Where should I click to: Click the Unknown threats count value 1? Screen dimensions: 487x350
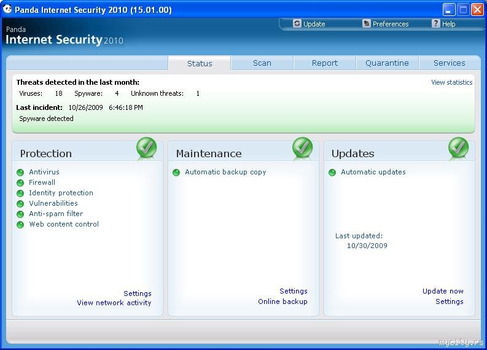pyautogui.click(x=198, y=93)
